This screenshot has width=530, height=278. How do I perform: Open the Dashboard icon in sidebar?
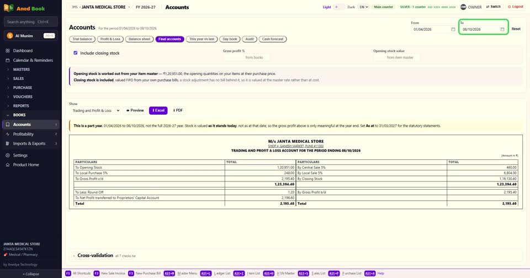point(7,51)
